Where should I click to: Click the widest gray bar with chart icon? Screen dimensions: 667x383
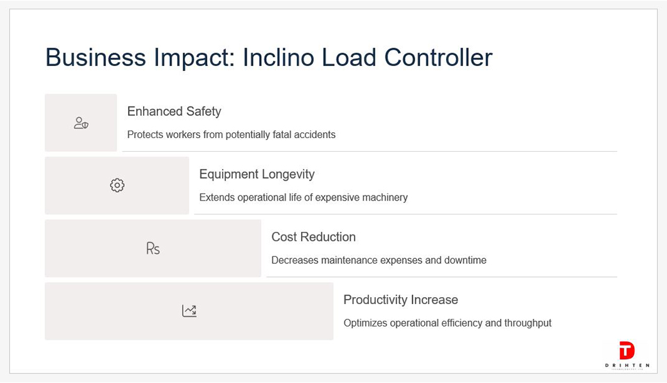tap(189, 311)
